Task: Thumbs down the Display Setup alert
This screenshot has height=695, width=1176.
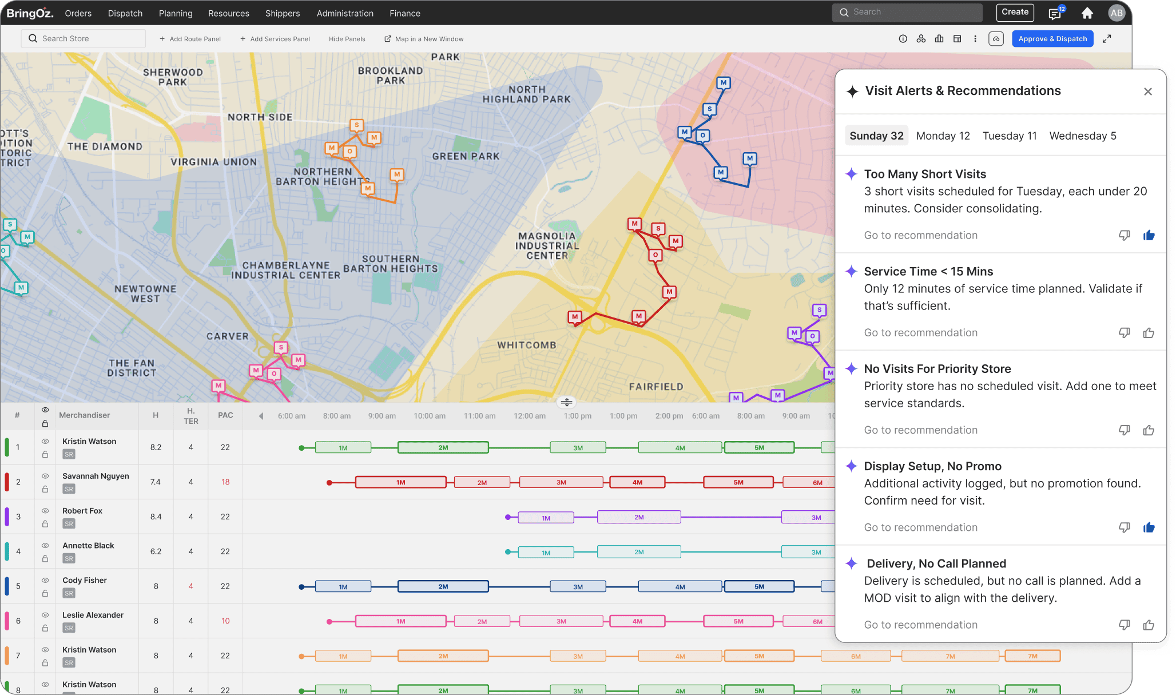Action: click(1125, 527)
